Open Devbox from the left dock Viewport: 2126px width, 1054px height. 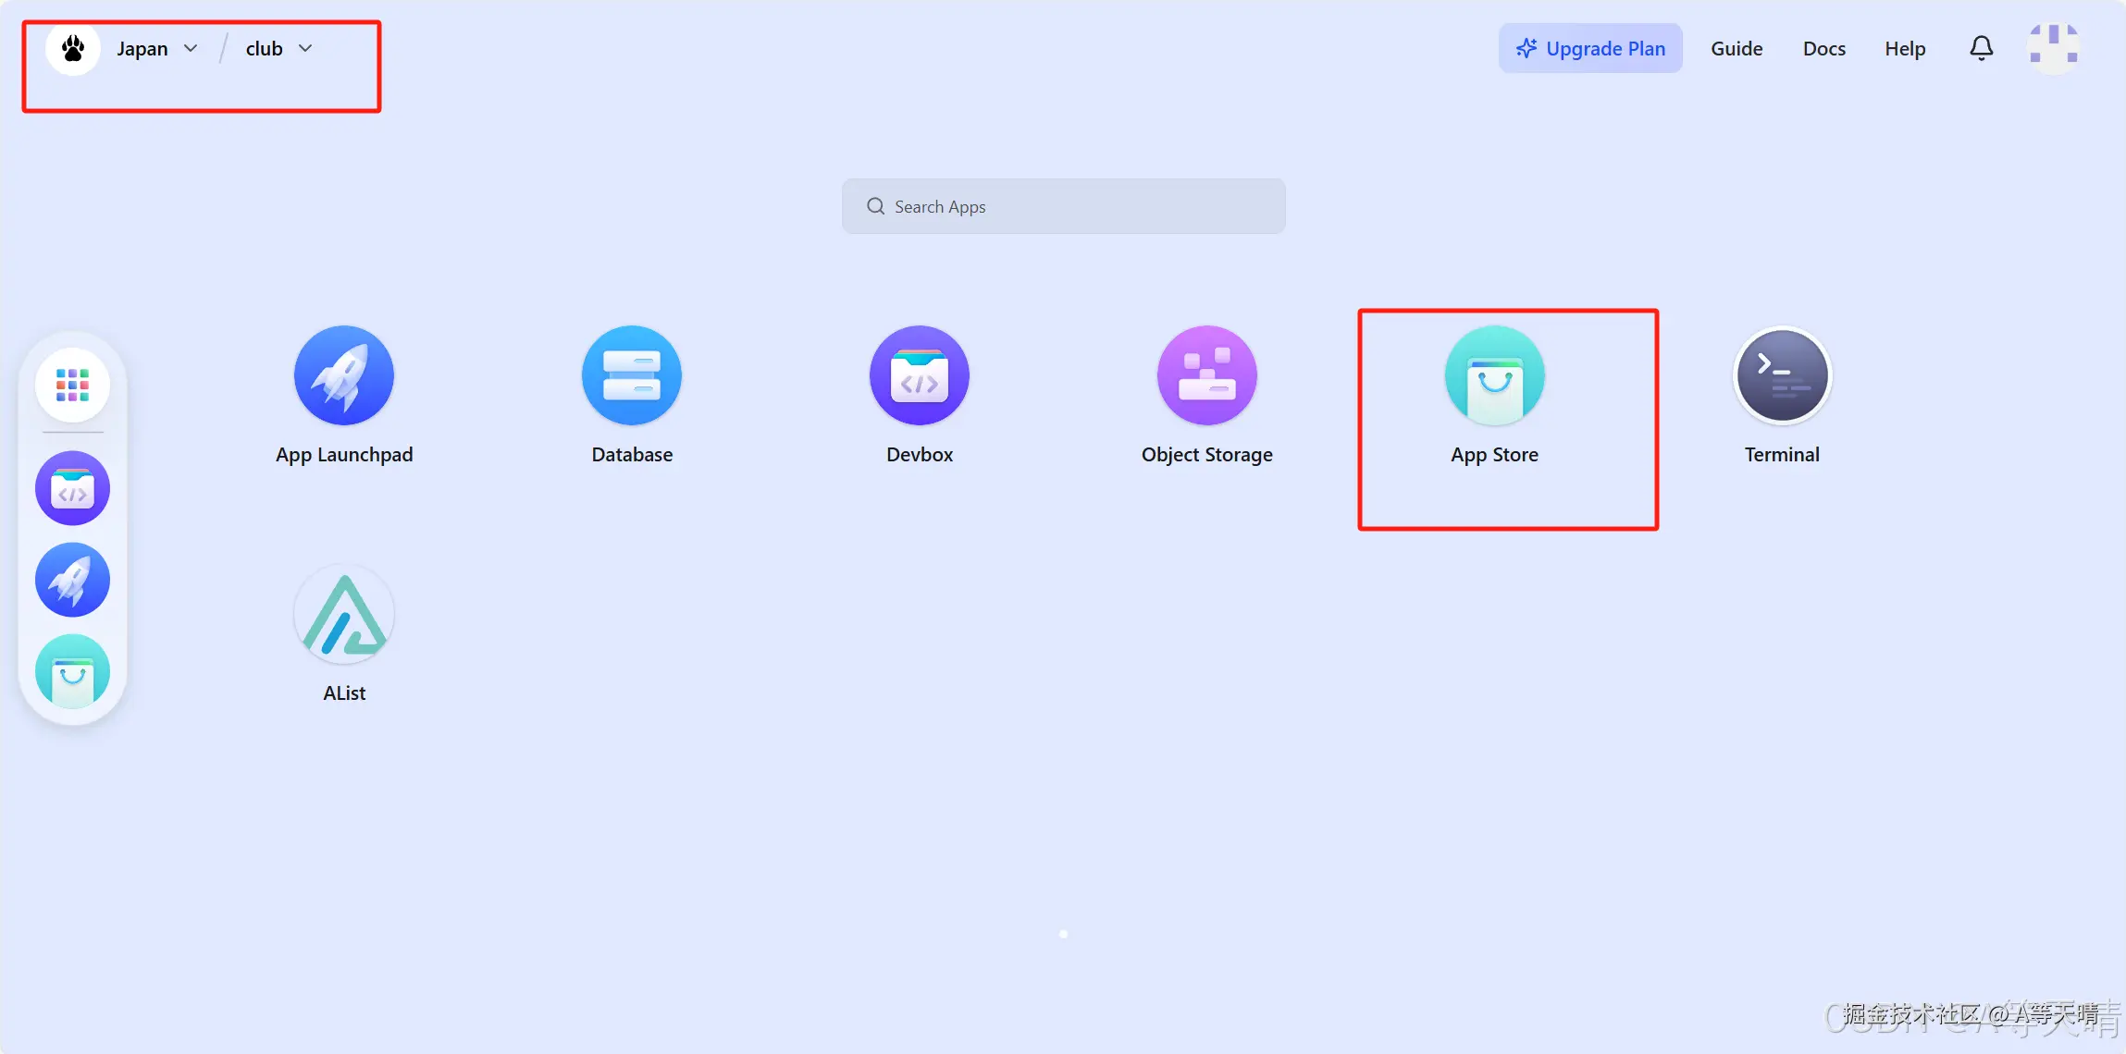(x=72, y=488)
